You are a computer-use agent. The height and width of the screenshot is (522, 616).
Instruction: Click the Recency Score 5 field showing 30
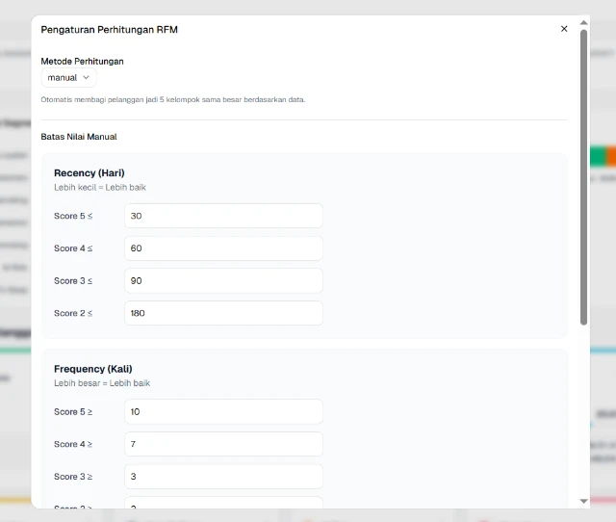(223, 216)
